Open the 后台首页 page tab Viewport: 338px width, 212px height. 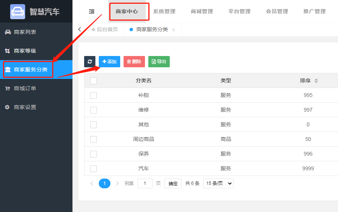(x=105, y=30)
